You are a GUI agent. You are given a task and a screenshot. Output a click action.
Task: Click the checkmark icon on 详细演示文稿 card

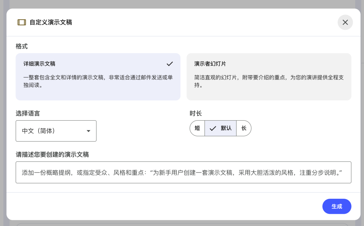click(x=170, y=64)
